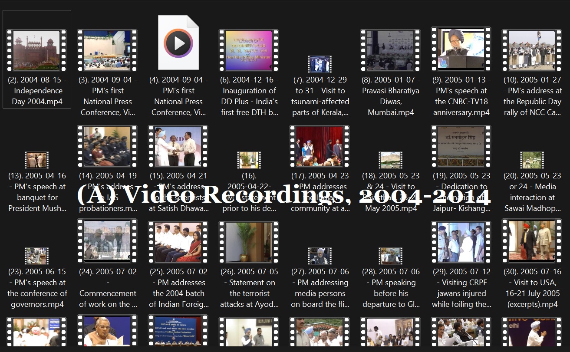Select small icon of file (16) 2005-04-22
This screenshot has height=352, width=570.
(x=249, y=160)
